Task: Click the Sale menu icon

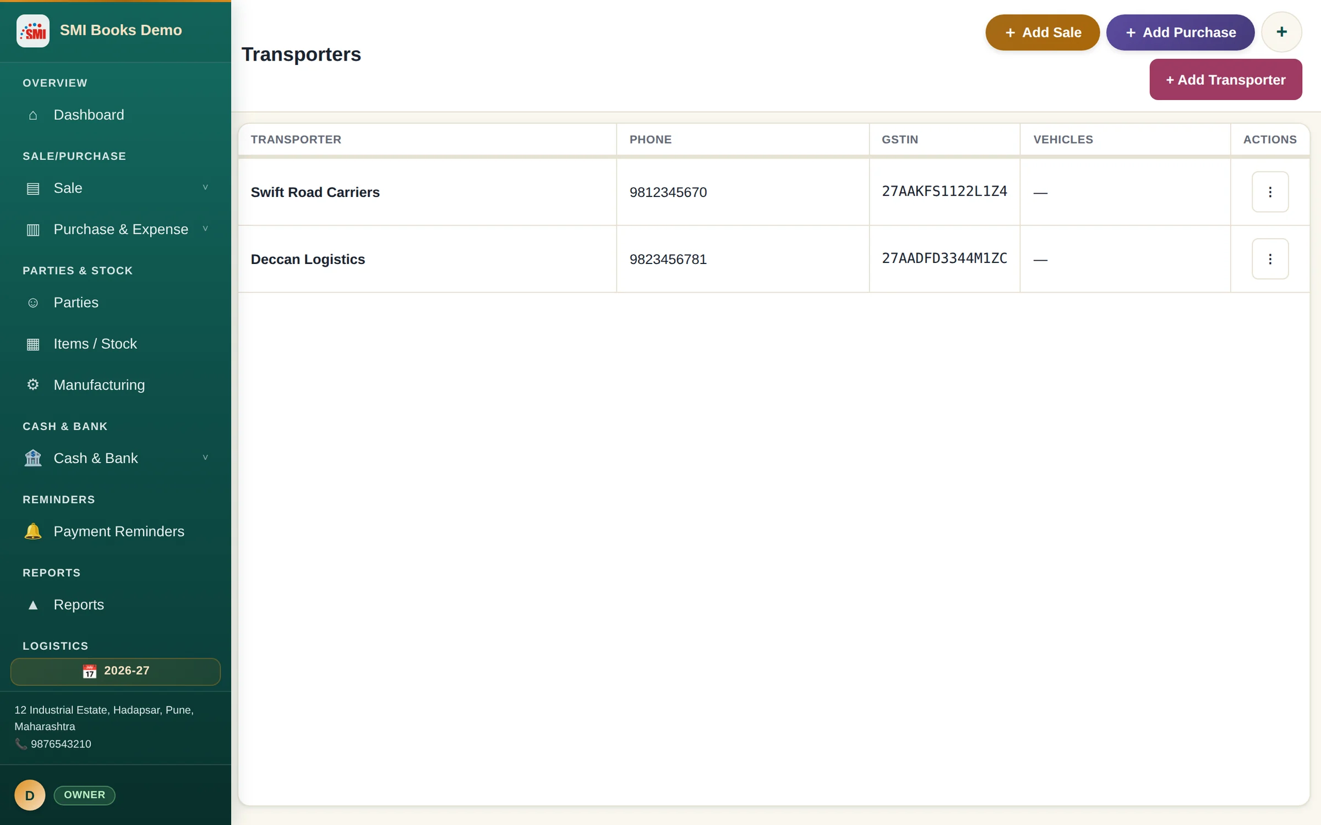Action: click(33, 188)
